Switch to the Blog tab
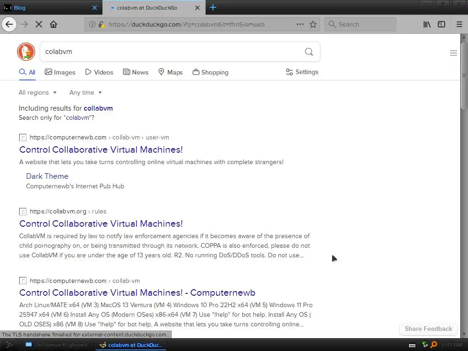468x351 pixels. coord(51,7)
